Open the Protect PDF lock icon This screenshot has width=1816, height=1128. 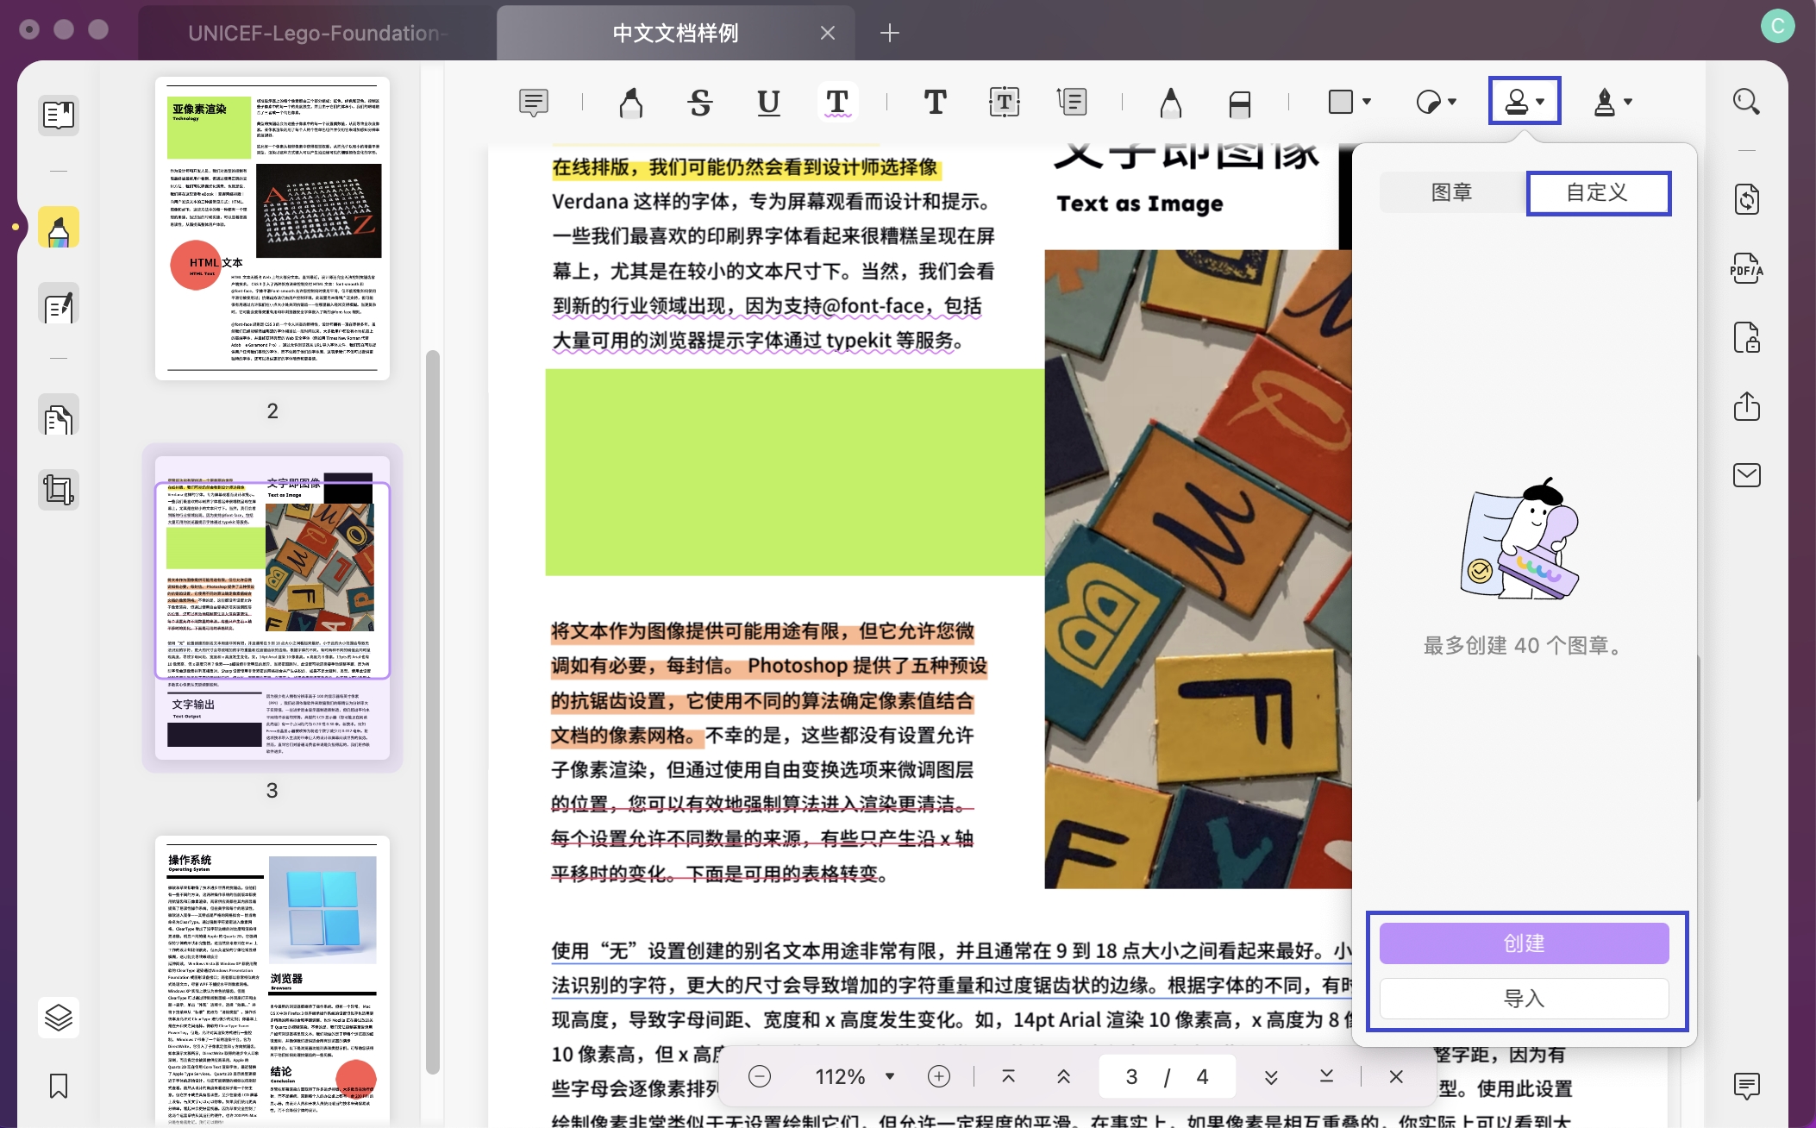(x=1747, y=337)
